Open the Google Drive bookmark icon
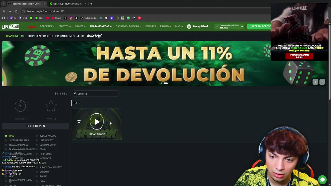 (x=101, y=18)
